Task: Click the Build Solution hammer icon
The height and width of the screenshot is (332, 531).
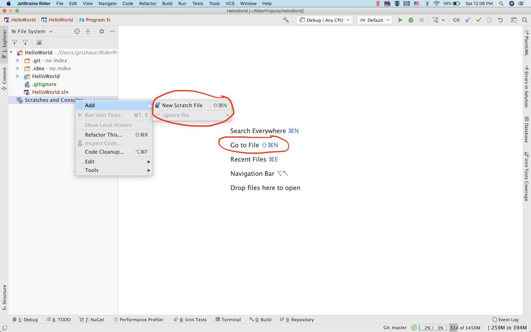Action: [286, 20]
